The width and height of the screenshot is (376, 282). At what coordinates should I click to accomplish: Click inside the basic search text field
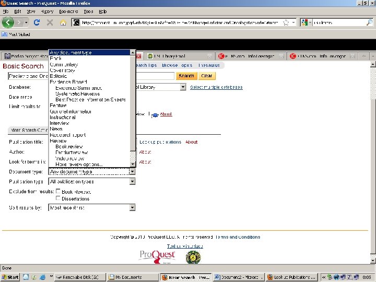click(x=91, y=76)
